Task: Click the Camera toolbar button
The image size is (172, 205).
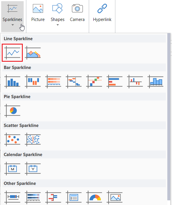Action: tap(77, 13)
